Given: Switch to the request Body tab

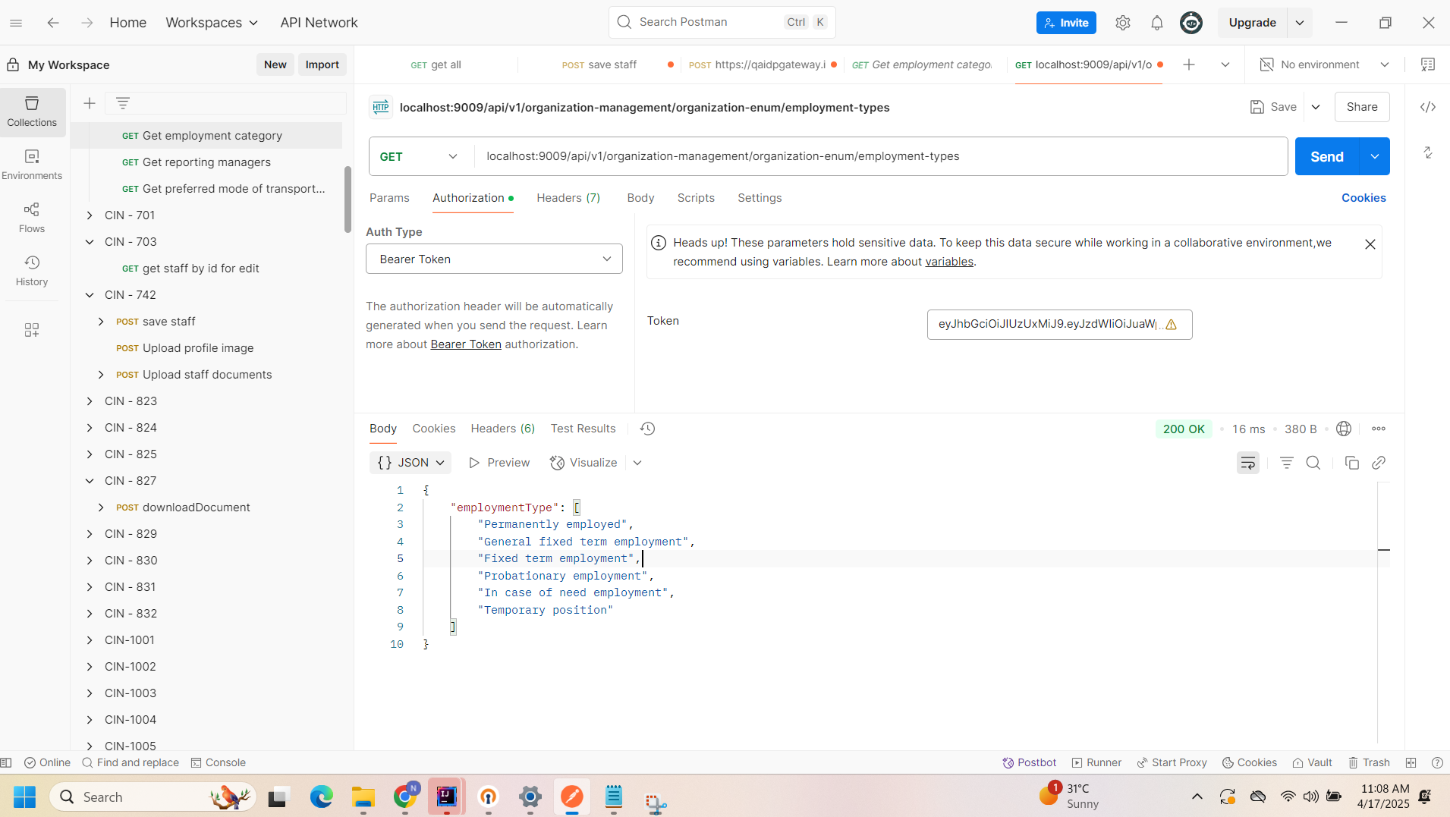Looking at the screenshot, I should coord(640,198).
